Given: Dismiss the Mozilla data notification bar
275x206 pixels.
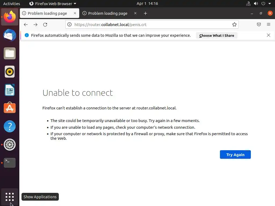Looking at the screenshot, I should tap(268, 35).
